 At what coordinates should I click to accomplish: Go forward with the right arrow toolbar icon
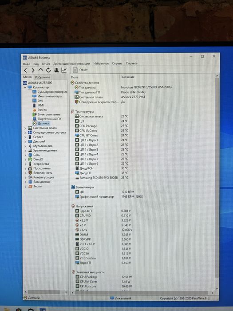coord(33,70)
